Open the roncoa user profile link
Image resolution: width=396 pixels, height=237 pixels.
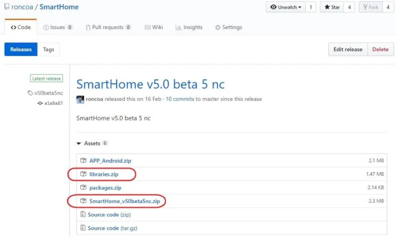click(x=22, y=7)
